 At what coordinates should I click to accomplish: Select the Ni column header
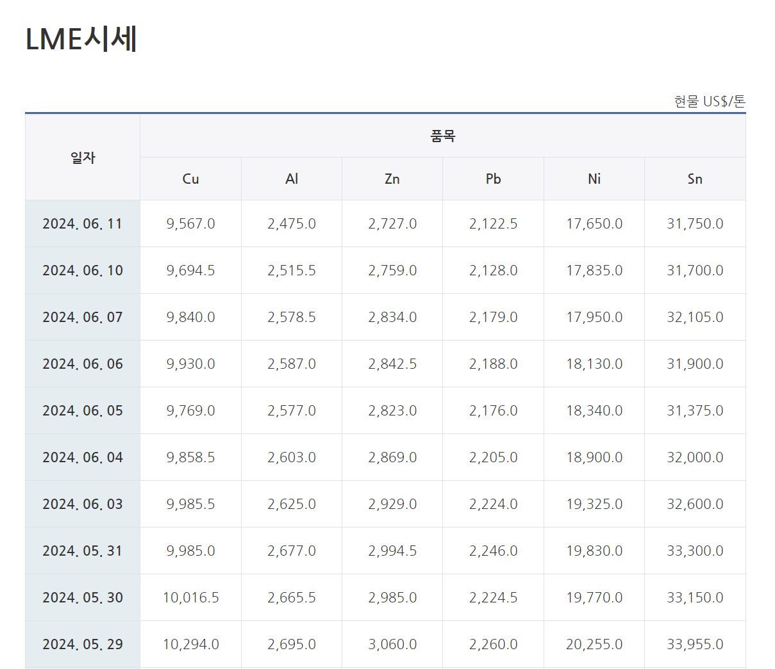coord(594,179)
